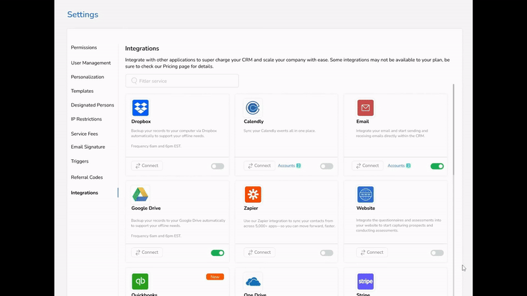Click the Calendly logo icon
Screen dimensions: 527x296
(253, 108)
